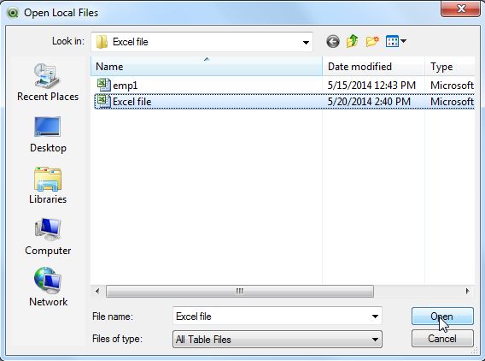The image size is (485, 361).
Task: Go up one folder level
Action: coord(353,41)
